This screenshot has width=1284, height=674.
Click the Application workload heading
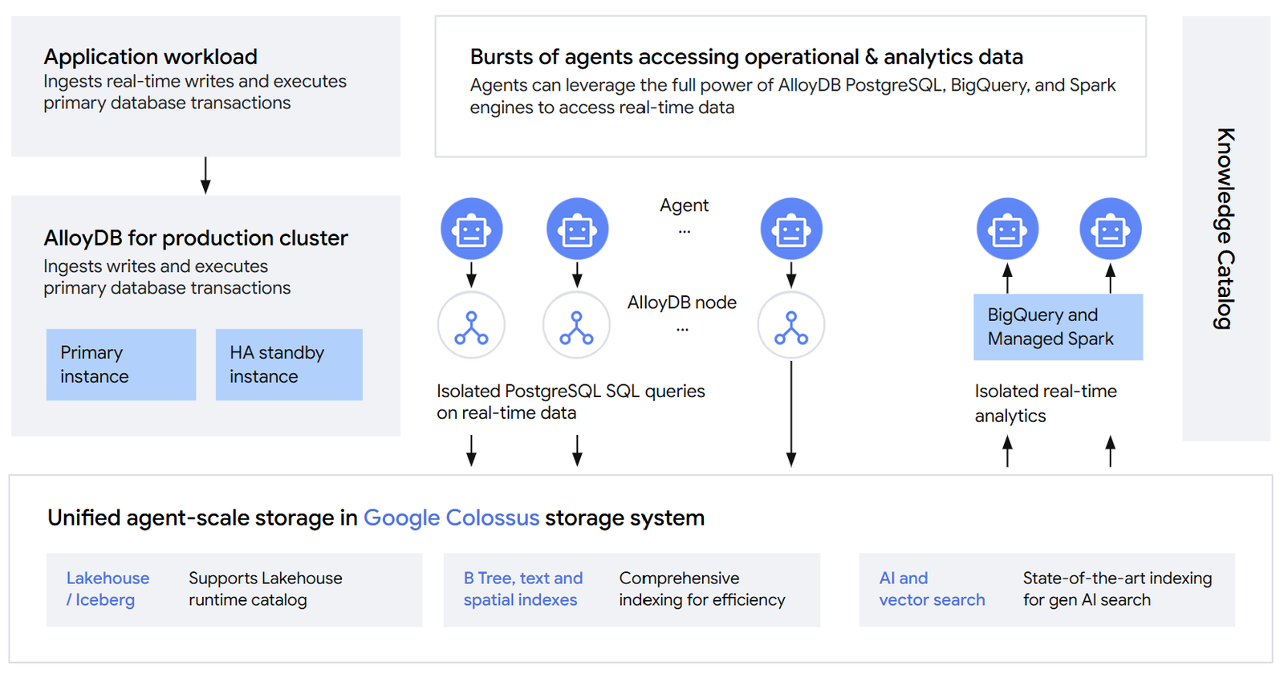151,57
